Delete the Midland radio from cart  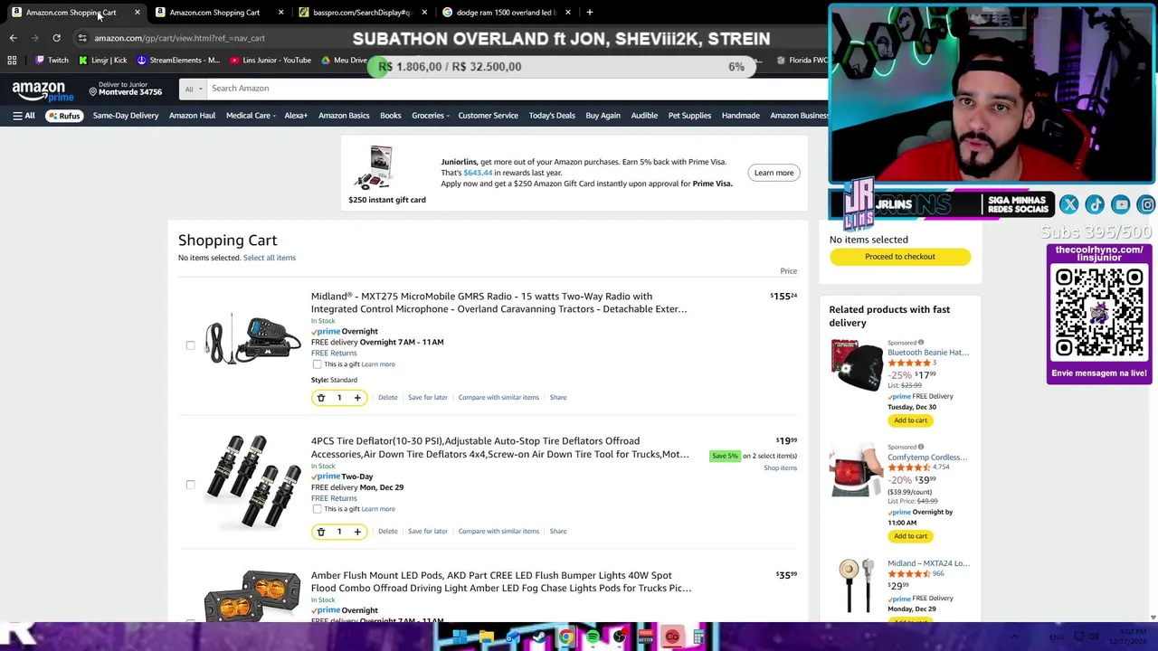coord(387,398)
